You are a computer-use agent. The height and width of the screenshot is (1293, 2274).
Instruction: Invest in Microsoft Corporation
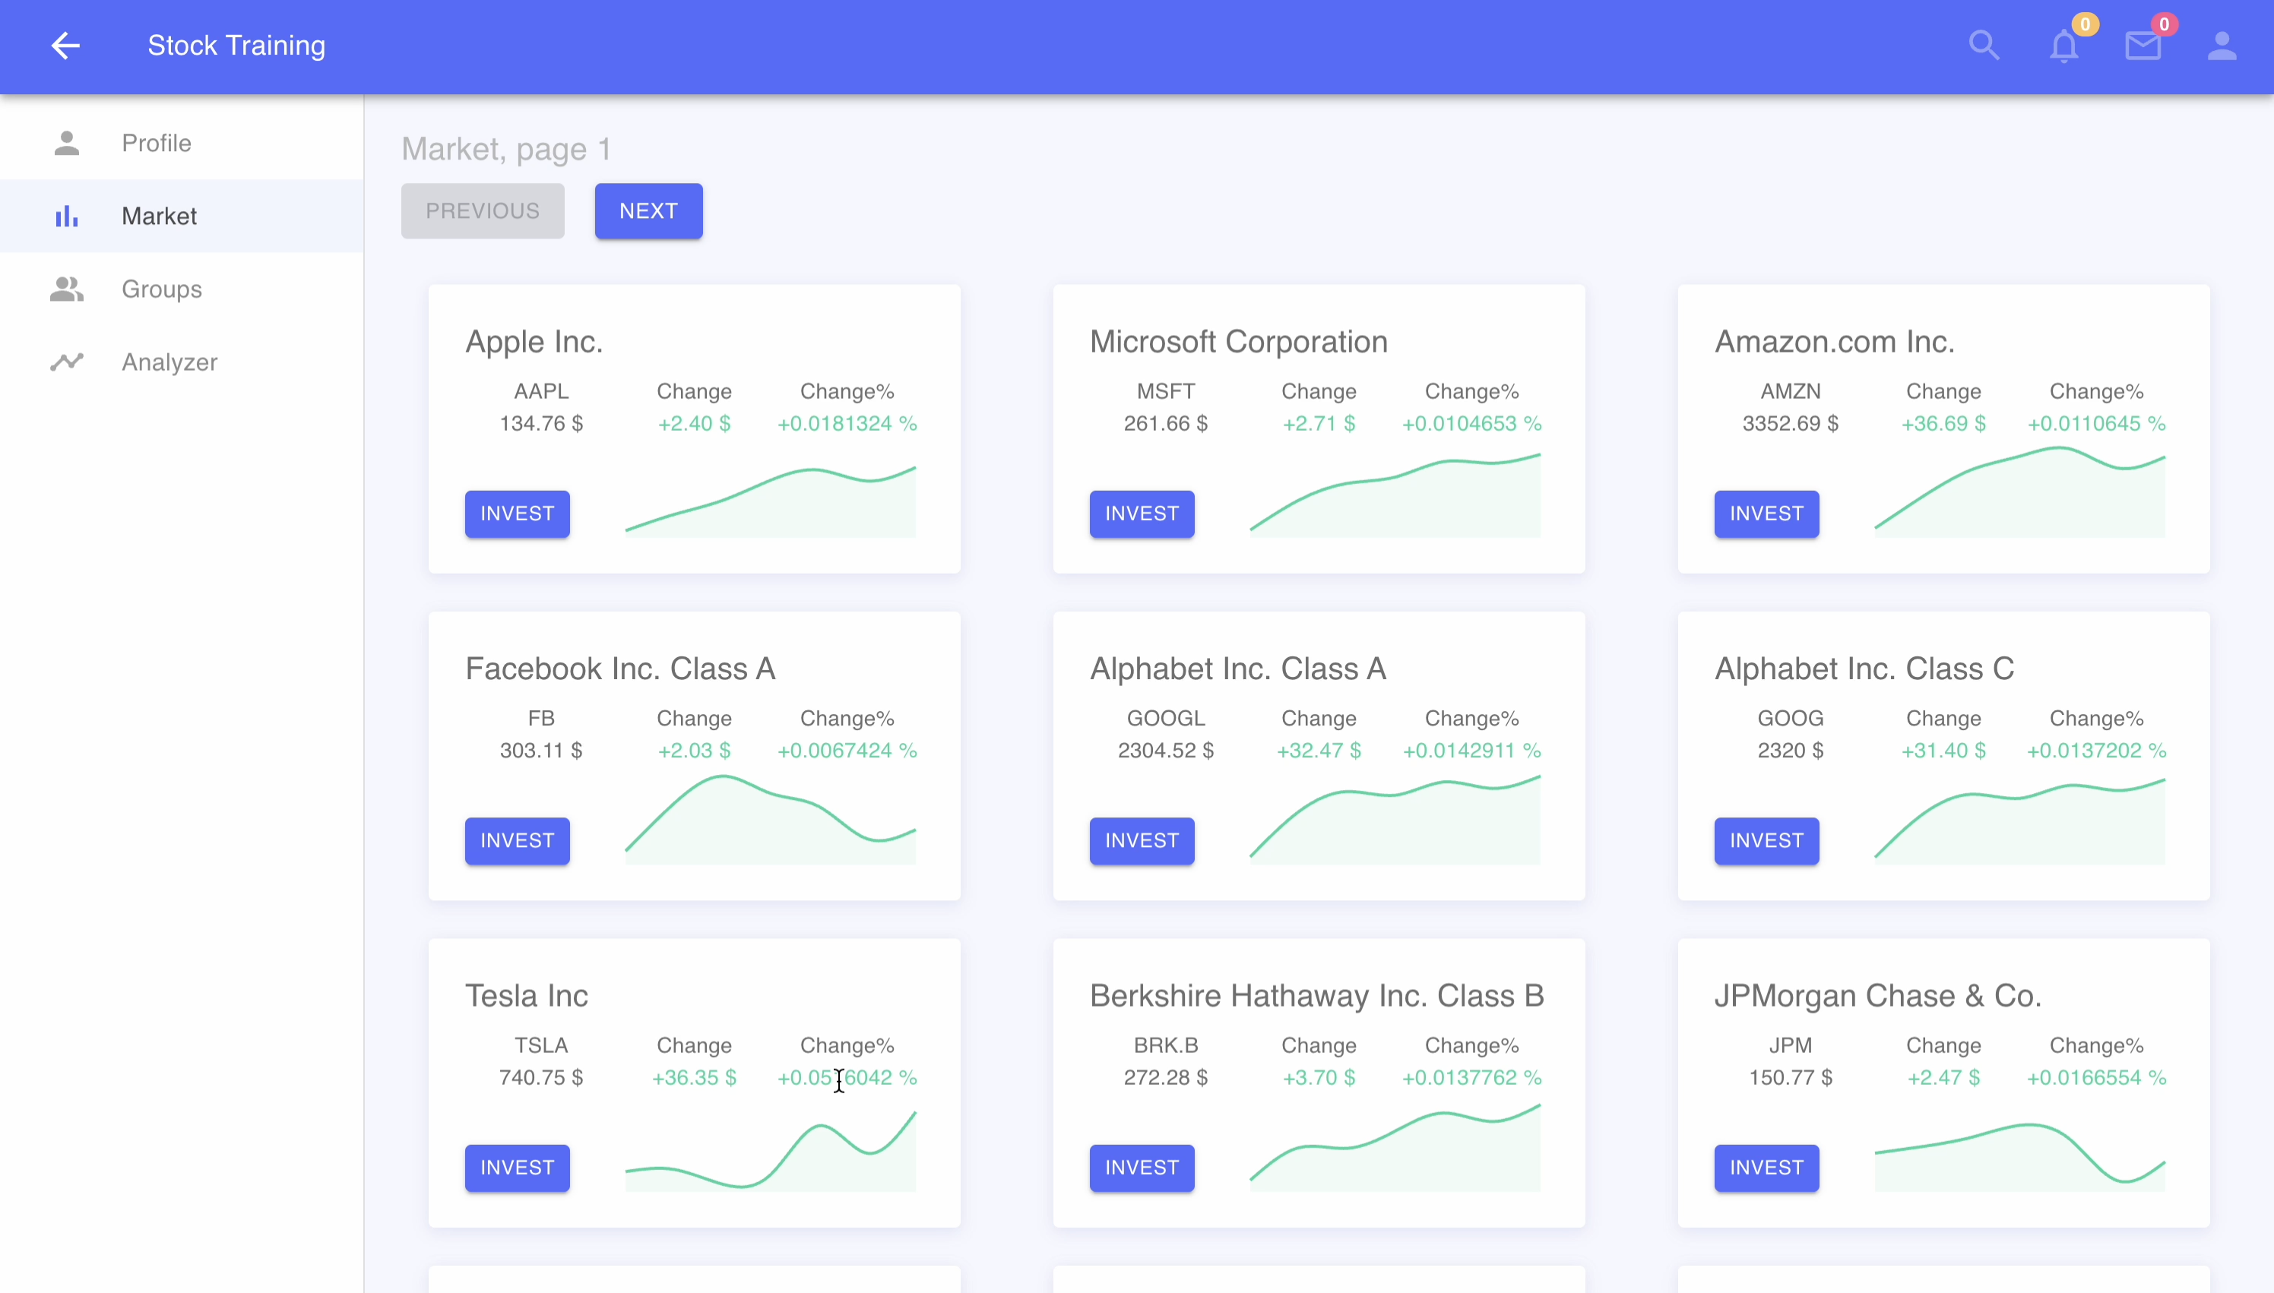coord(1142,514)
